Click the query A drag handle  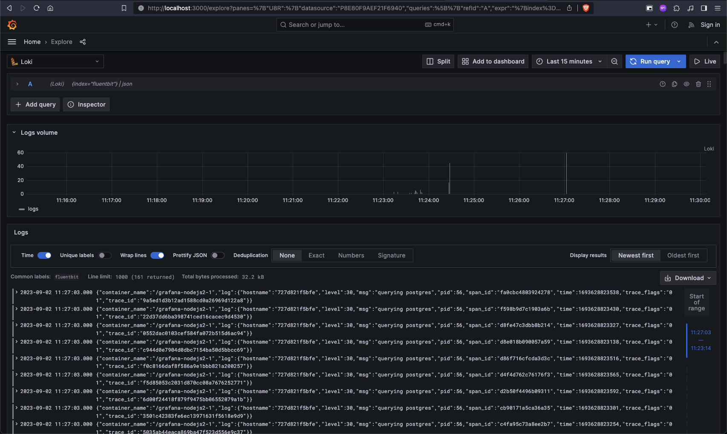click(x=709, y=84)
